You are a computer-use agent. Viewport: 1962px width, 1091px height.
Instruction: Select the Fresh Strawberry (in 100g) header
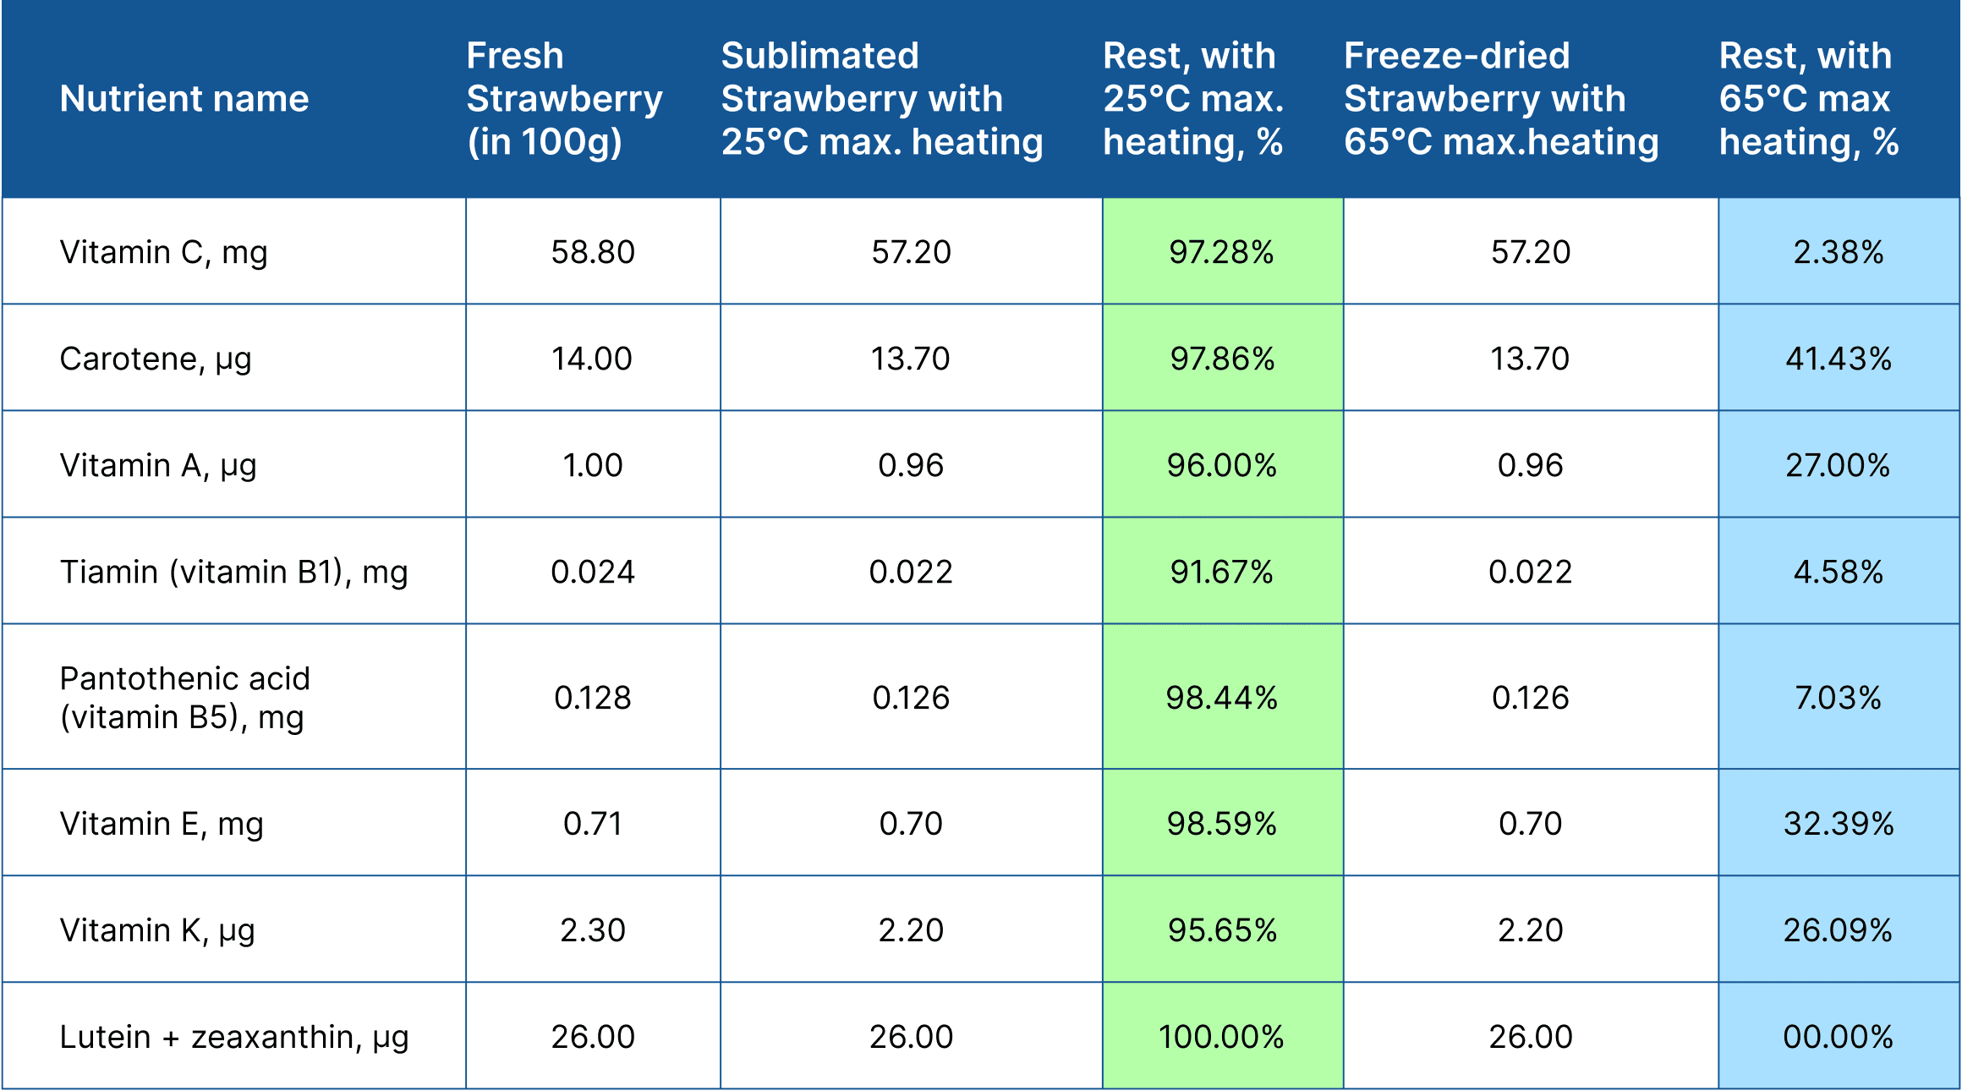click(564, 99)
